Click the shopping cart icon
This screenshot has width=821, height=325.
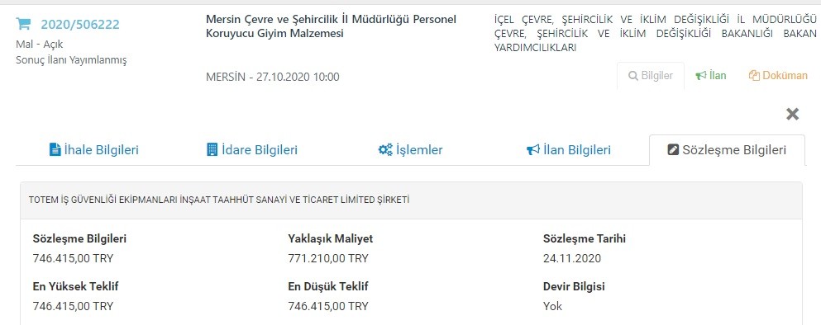pos(23,24)
